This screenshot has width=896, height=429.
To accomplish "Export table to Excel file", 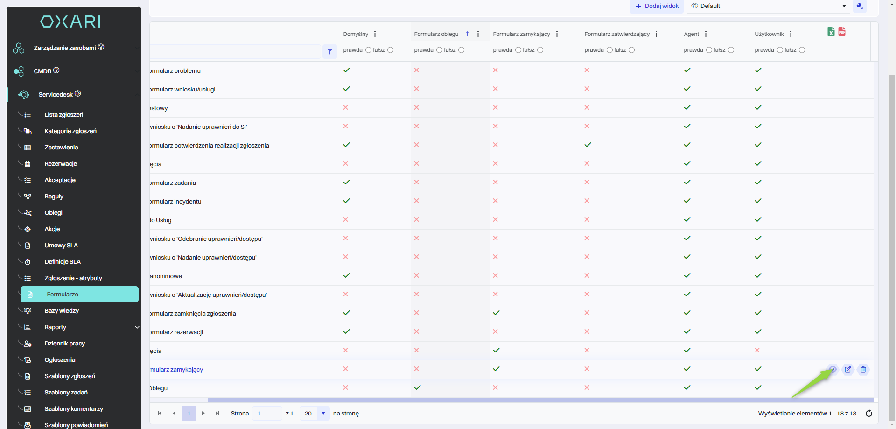I will point(831,32).
